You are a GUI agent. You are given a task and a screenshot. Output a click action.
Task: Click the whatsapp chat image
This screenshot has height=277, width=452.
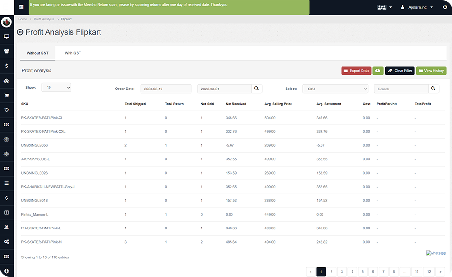pyautogui.click(x=436, y=253)
